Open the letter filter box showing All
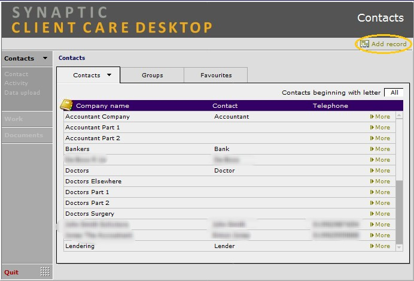414x281 pixels. point(394,92)
